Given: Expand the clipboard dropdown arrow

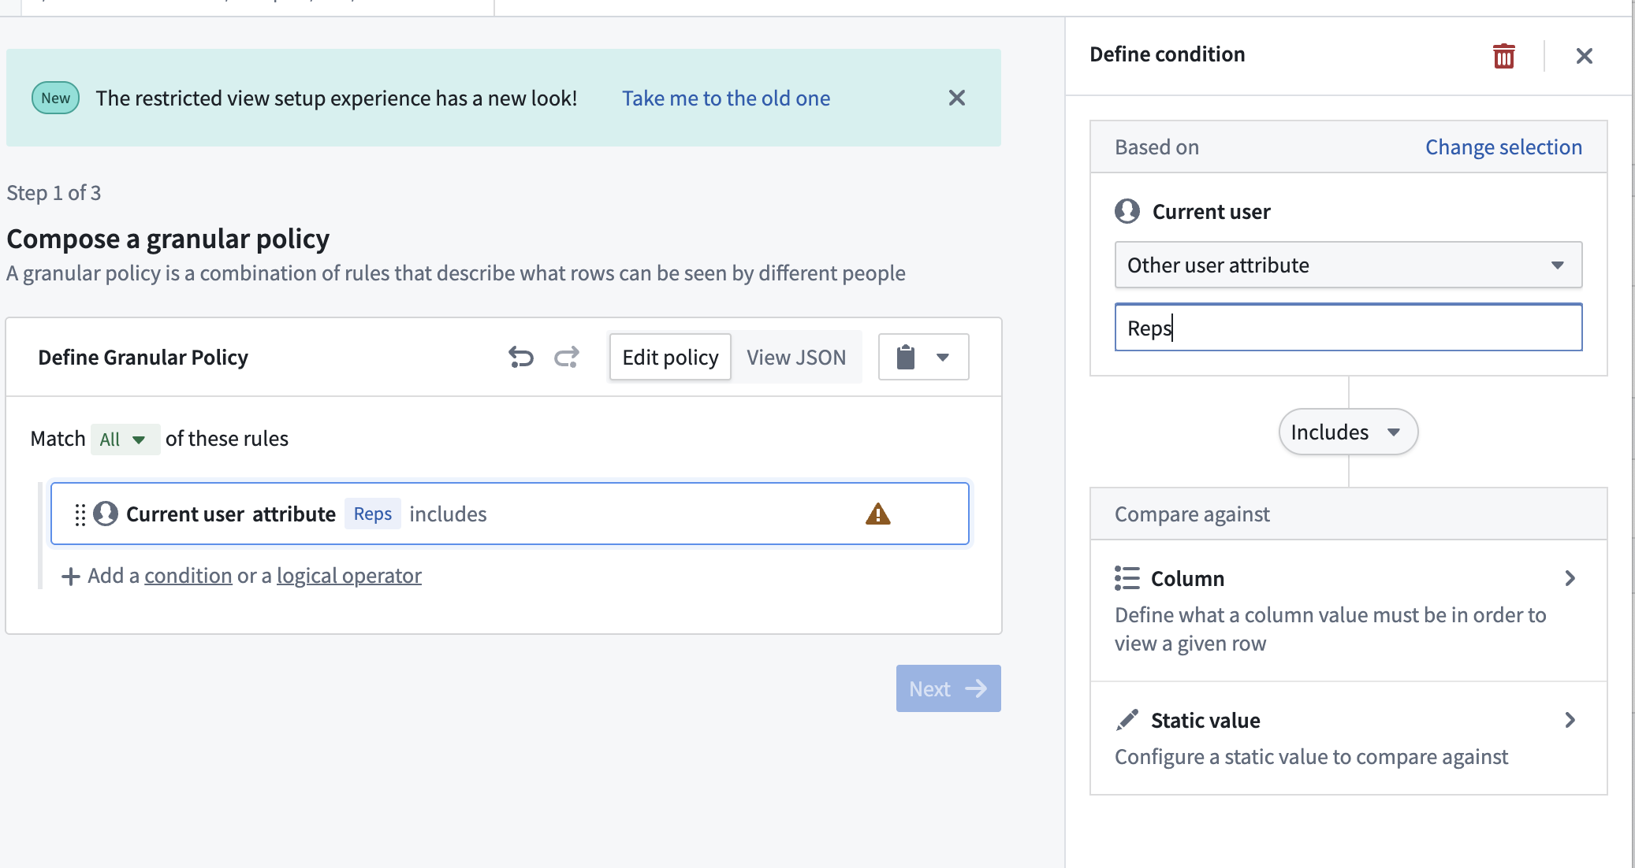Looking at the screenshot, I should click(942, 358).
